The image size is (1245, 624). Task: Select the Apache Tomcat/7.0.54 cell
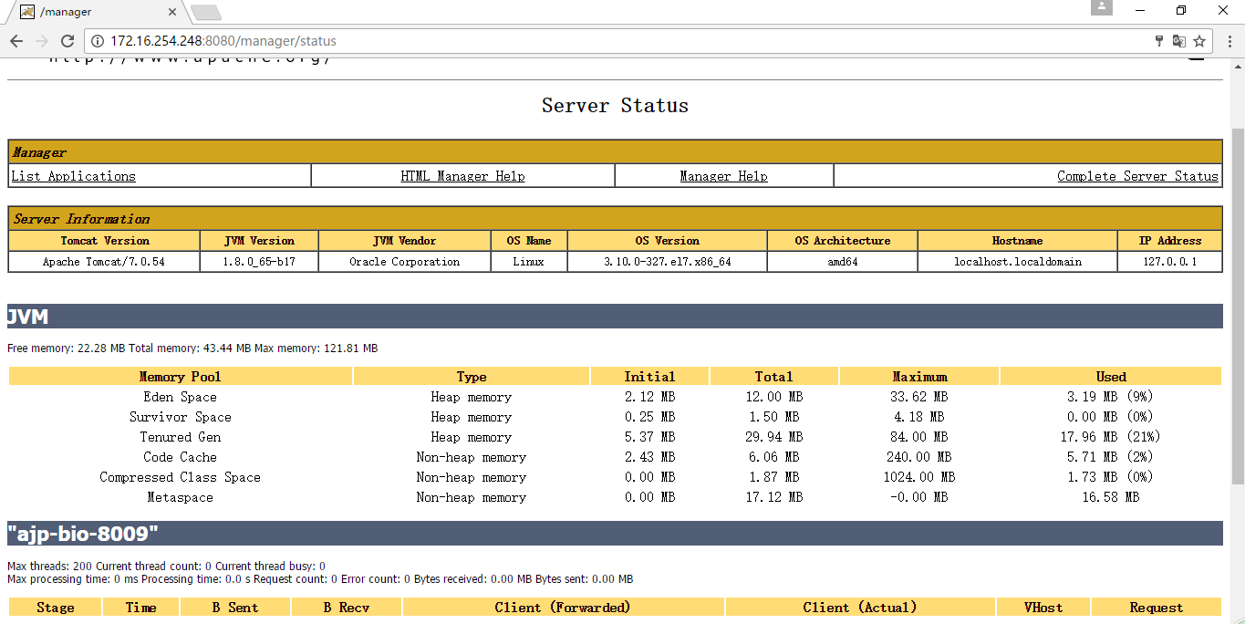click(105, 262)
